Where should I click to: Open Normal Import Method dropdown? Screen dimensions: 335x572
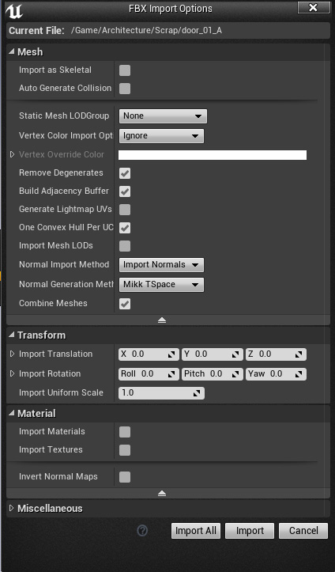[x=161, y=265]
